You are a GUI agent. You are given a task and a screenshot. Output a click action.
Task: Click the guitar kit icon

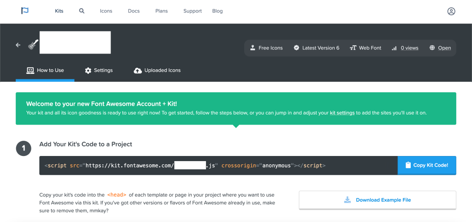(33, 45)
